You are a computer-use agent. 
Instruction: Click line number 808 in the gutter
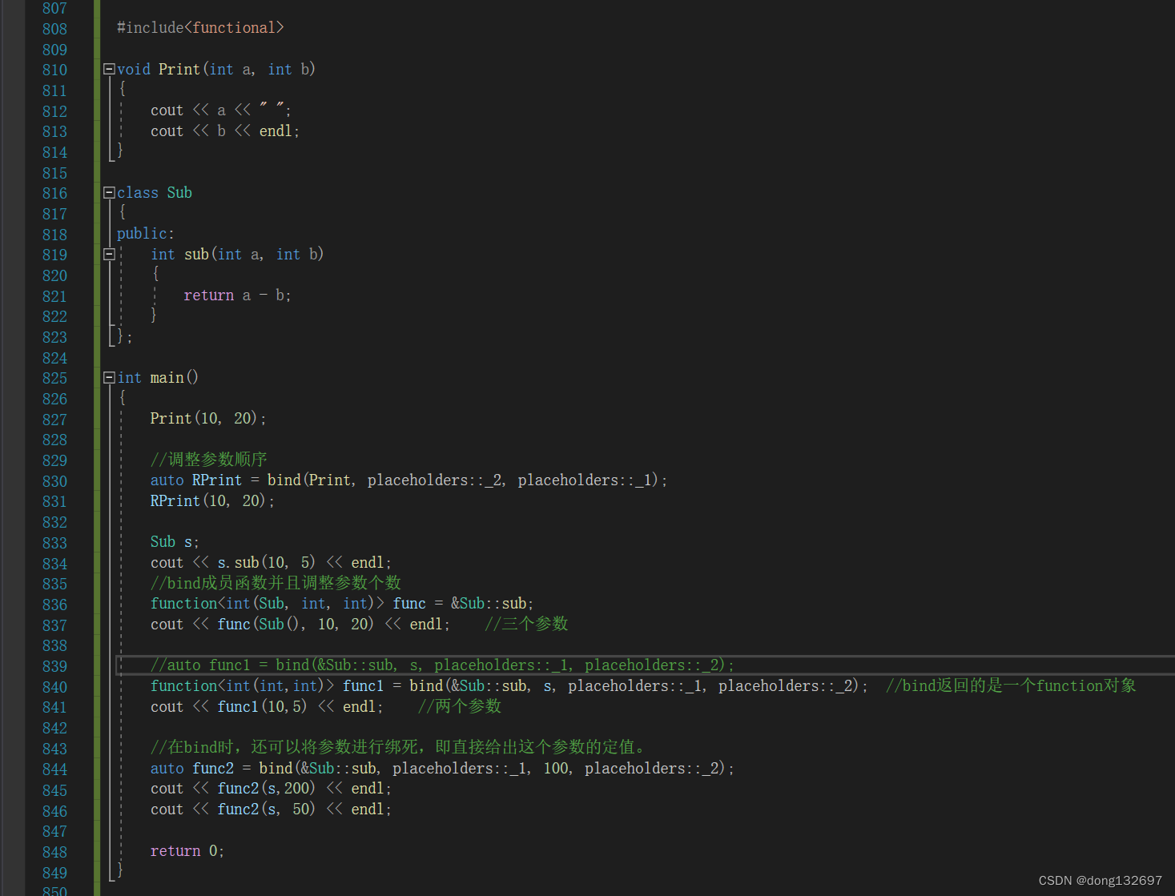(54, 29)
